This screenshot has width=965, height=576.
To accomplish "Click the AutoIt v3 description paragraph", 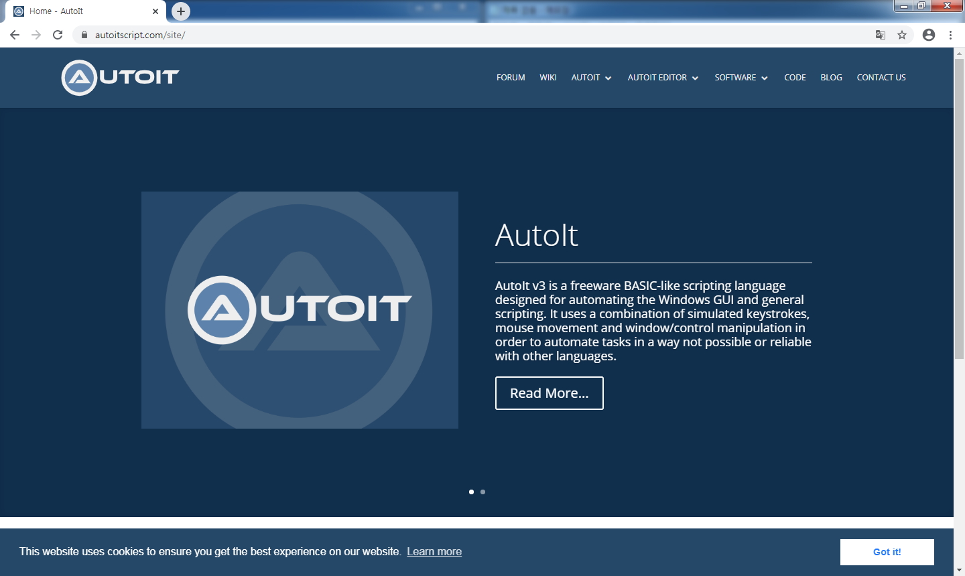I will tap(653, 321).
